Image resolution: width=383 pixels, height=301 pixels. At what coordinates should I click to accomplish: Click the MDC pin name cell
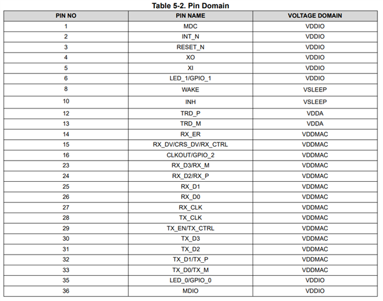(x=191, y=26)
